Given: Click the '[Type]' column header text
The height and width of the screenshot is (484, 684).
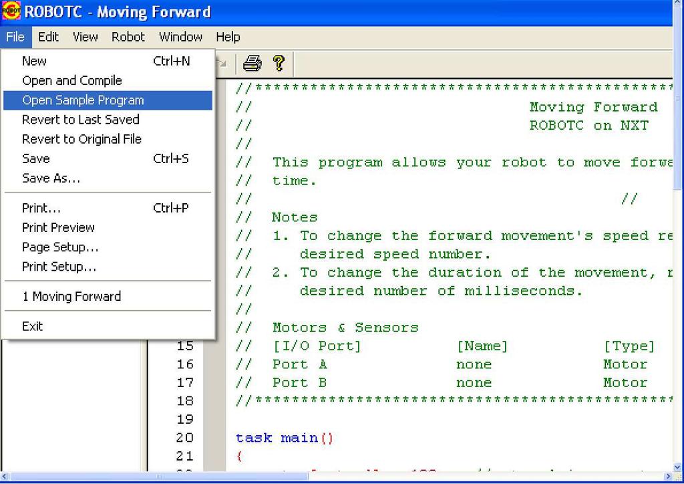Looking at the screenshot, I should pyautogui.click(x=629, y=346).
